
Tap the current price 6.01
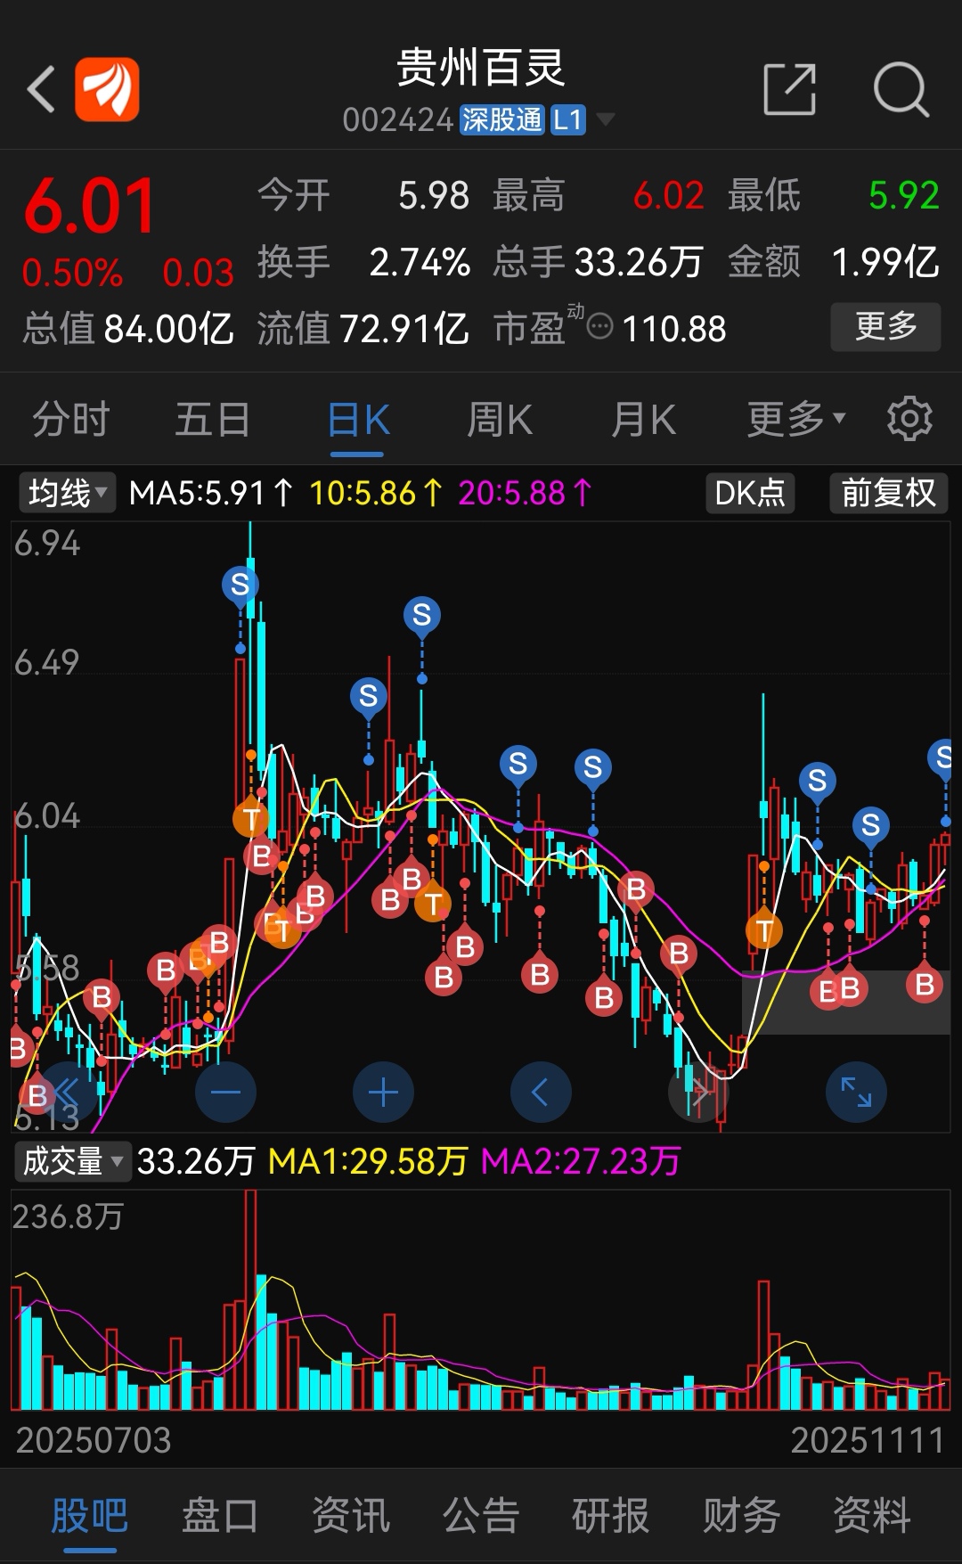pos(90,206)
